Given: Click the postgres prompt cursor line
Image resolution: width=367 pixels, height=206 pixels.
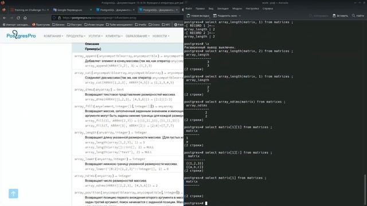Looking at the screenshot, I should coord(196,203).
